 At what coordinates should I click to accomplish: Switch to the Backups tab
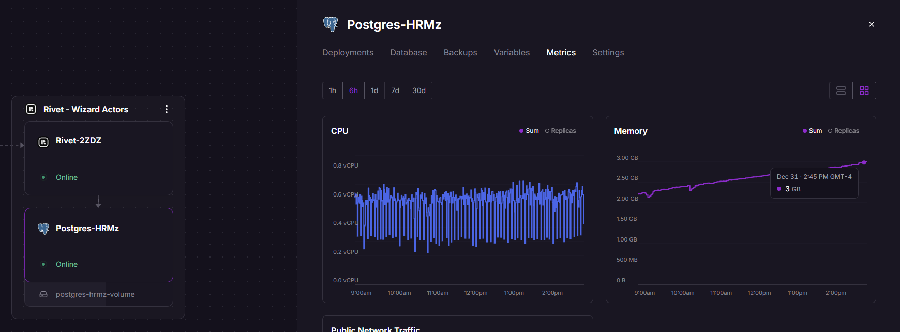point(460,52)
